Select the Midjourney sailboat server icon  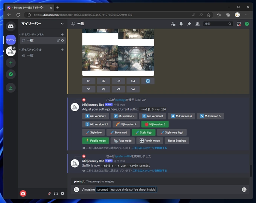pyautogui.click(x=11, y=51)
